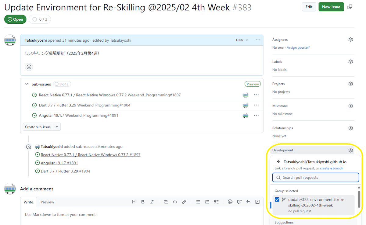Uncheck the update/383-environment-for-re-skilling branch checkbox
Screen dimensions: 366x225
pyautogui.click(x=277, y=199)
